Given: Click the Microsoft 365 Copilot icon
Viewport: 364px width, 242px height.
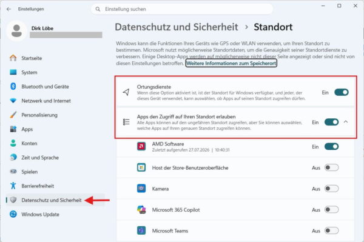Looking at the screenshot, I should [141, 209].
